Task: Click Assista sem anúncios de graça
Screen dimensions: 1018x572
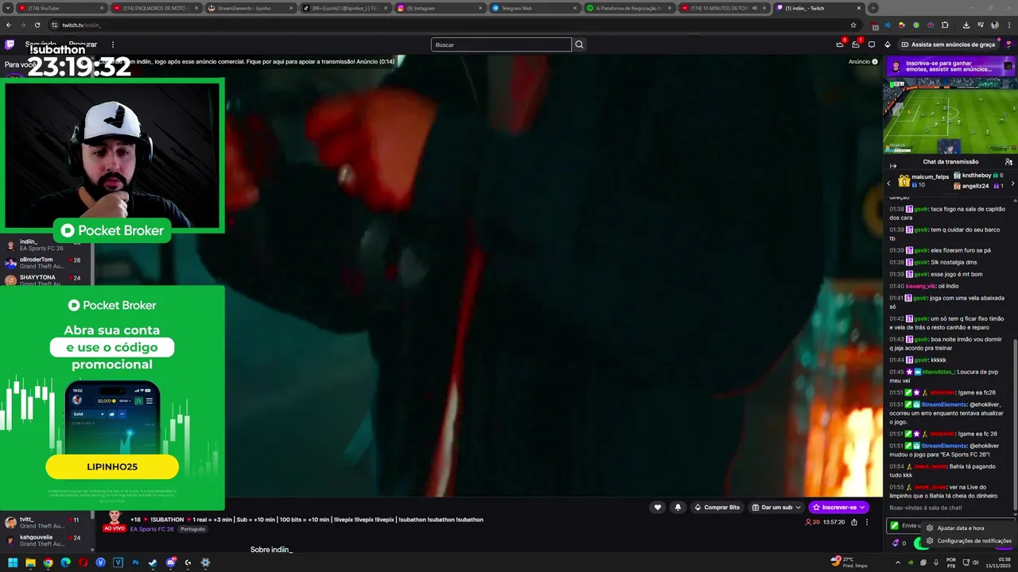Action: tap(948, 44)
